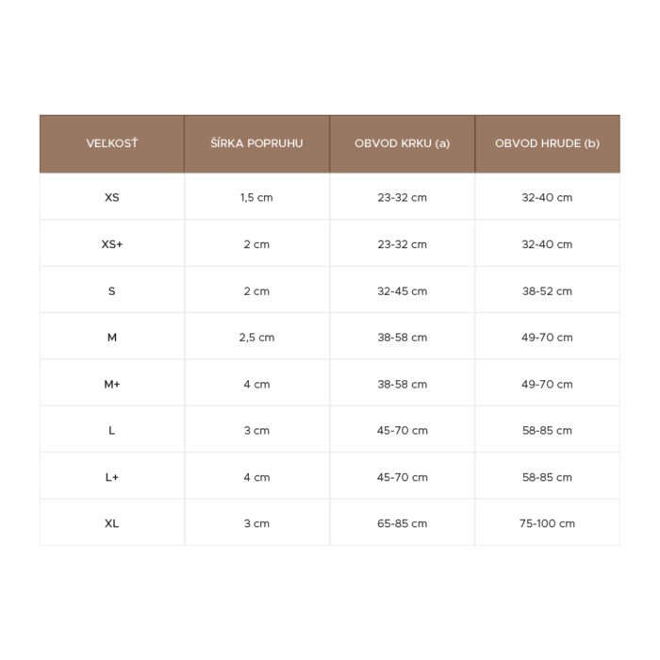
Task: Select the L+ size row label
Action: pyautogui.click(x=112, y=477)
